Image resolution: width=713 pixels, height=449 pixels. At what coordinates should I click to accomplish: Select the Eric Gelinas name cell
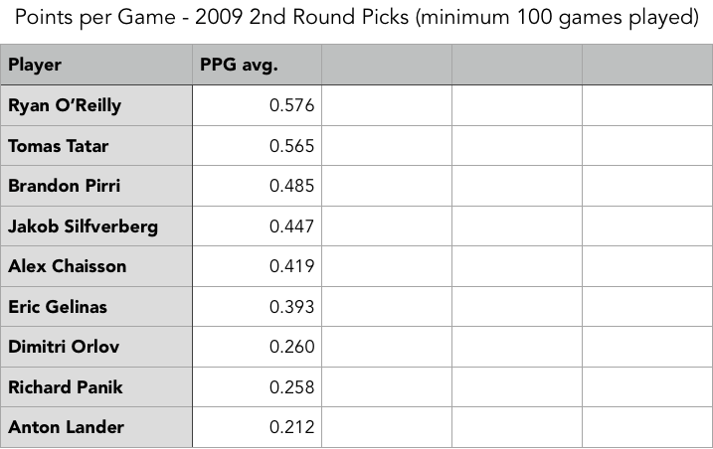(x=95, y=307)
